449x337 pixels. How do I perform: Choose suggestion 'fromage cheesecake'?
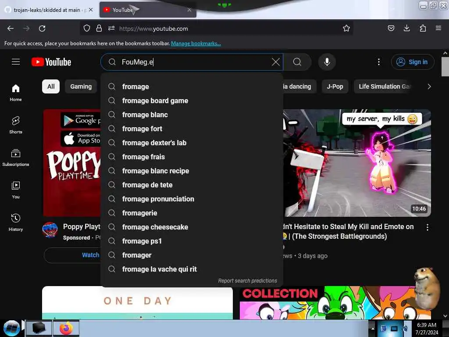192,227
